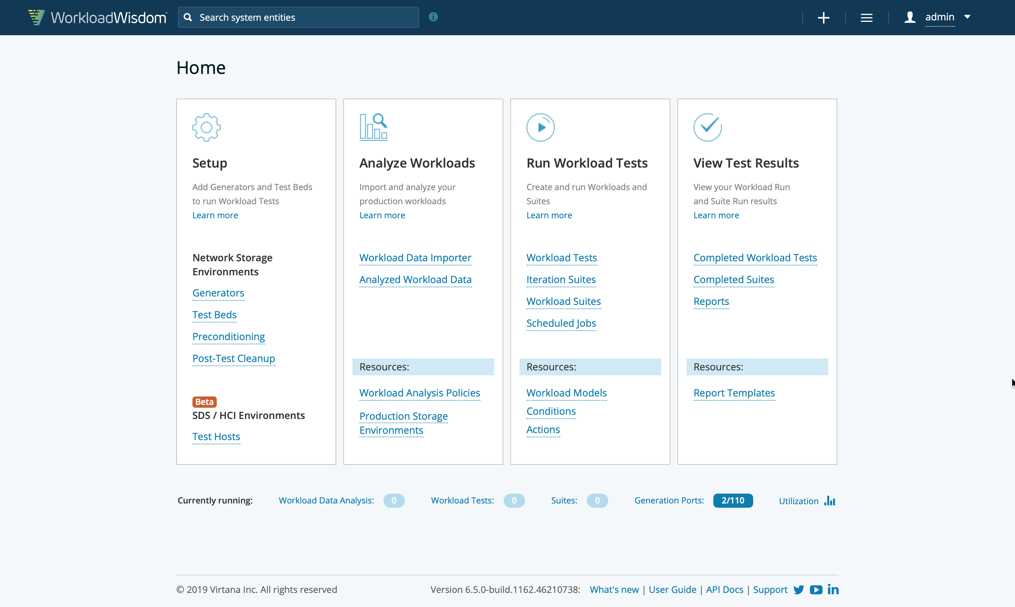Open the Workload Tests link in card
This screenshot has width=1015, height=607.
click(562, 258)
